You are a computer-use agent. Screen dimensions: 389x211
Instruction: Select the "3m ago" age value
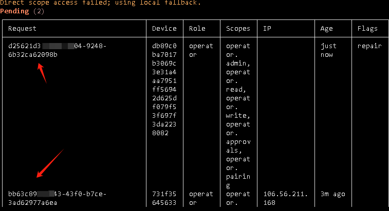(332, 194)
